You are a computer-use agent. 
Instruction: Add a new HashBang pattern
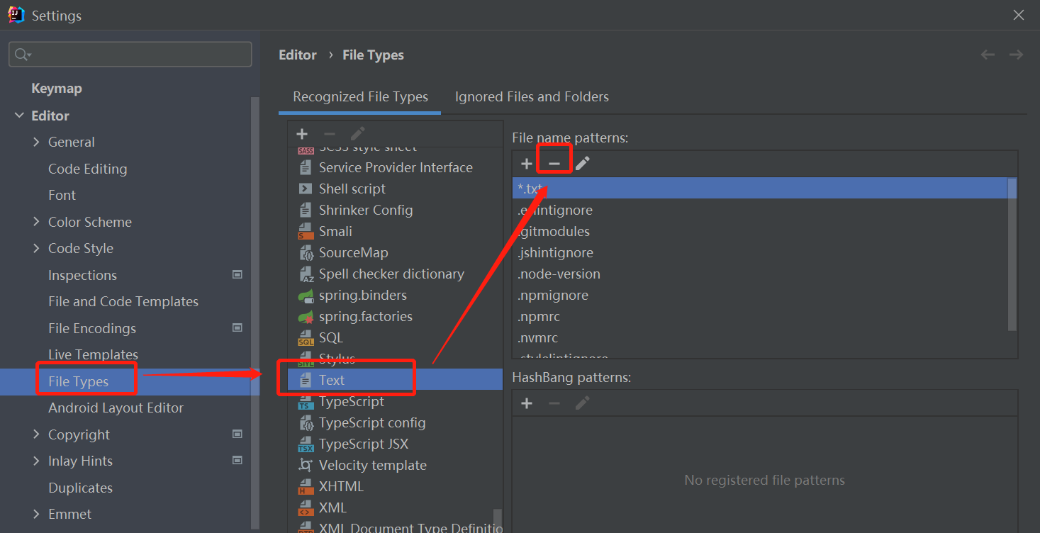[527, 403]
